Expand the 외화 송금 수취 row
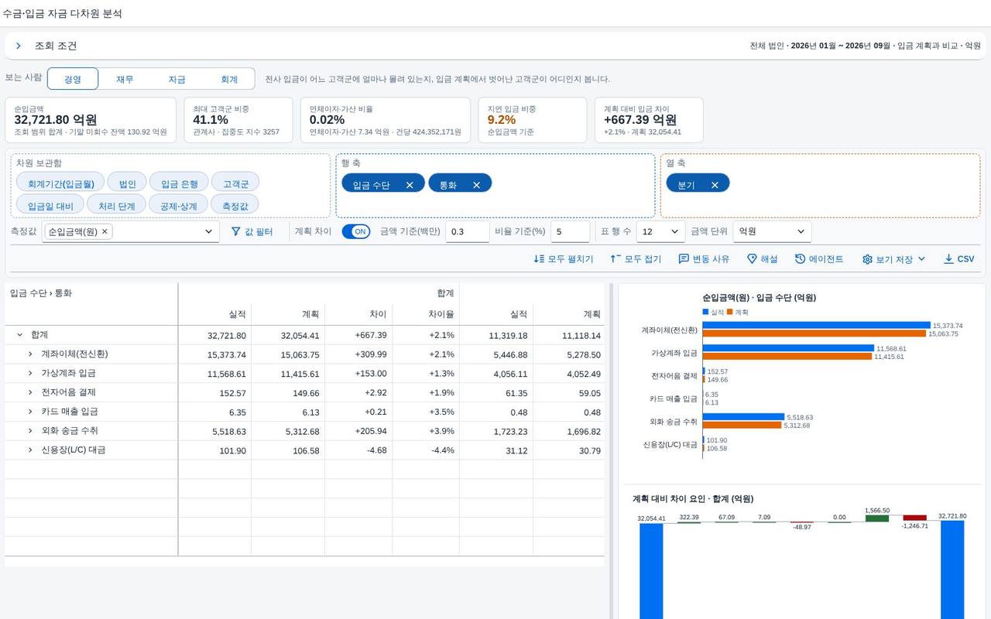 point(30,431)
